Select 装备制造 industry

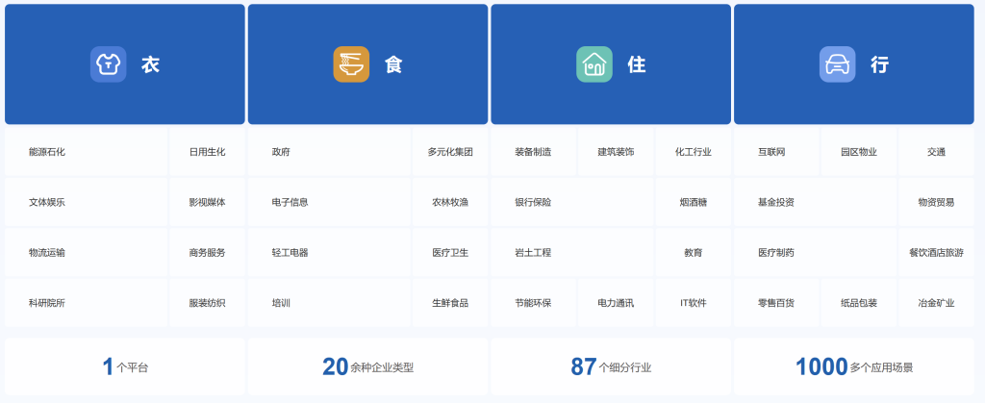(533, 152)
